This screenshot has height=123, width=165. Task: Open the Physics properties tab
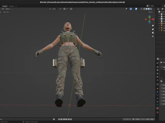pyautogui.click(x=157, y=98)
